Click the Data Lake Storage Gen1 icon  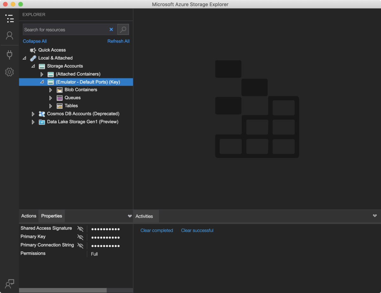coord(42,122)
